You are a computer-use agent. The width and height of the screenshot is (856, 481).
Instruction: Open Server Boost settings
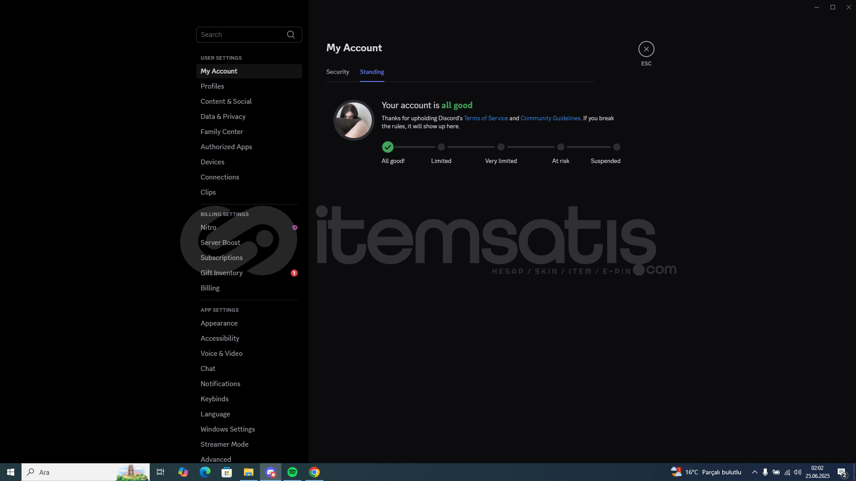[249, 243]
